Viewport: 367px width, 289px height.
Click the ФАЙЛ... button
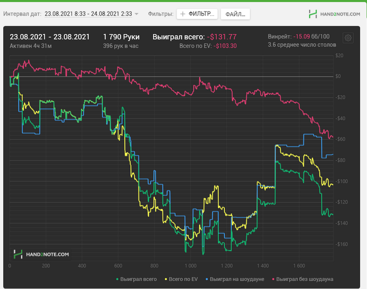coord(235,14)
